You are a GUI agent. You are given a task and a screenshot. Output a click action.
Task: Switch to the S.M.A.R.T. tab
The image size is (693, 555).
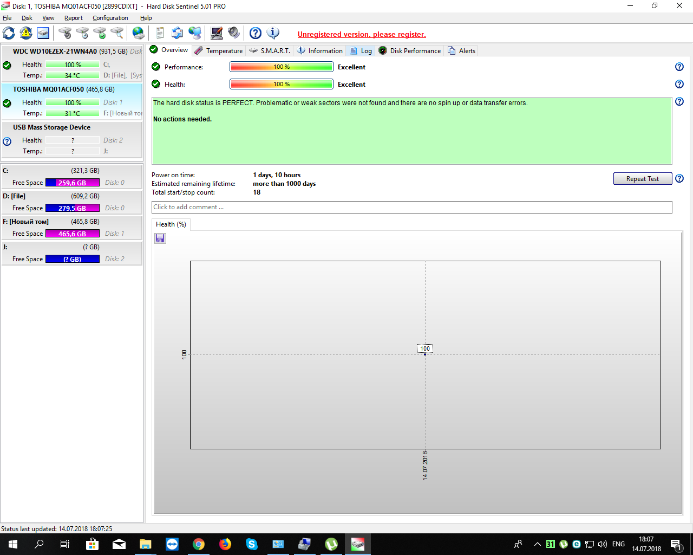coord(270,50)
